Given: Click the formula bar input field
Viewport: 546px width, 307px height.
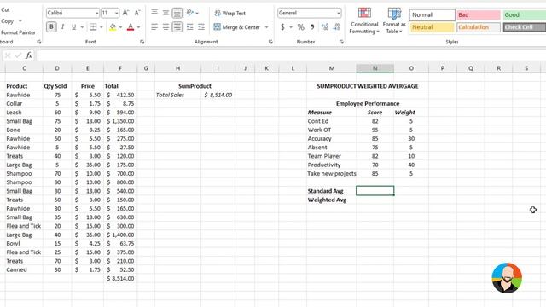Looking at the screenshot, I should click(291, 55).
